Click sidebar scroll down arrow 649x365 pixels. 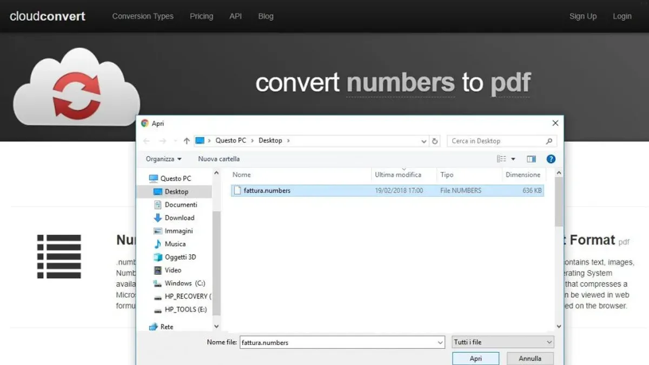point(217,327)
